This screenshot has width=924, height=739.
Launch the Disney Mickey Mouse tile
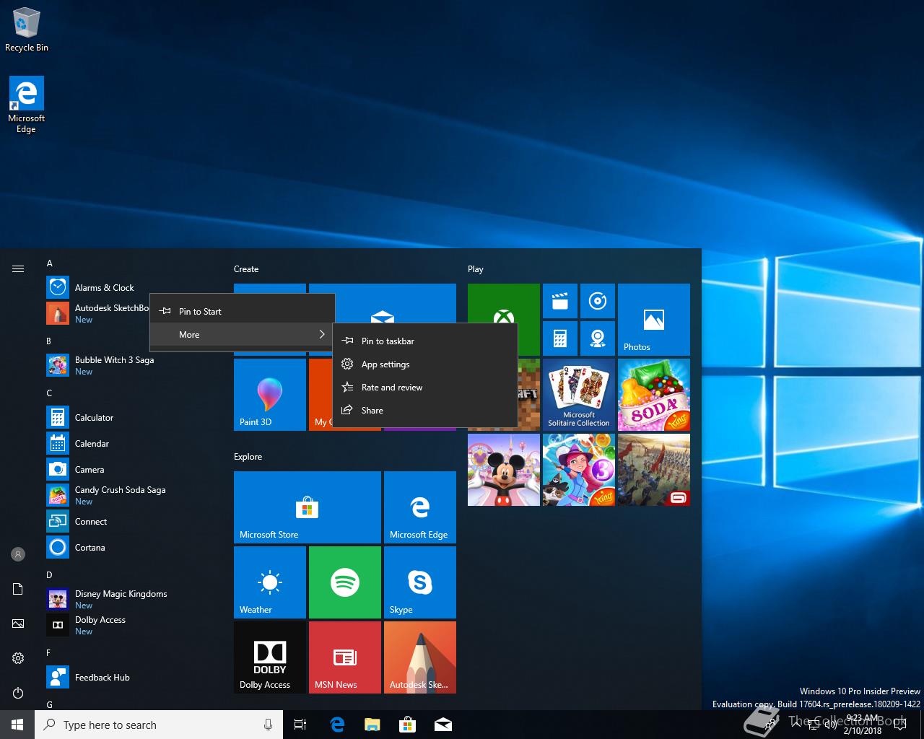tap(504, 470)
